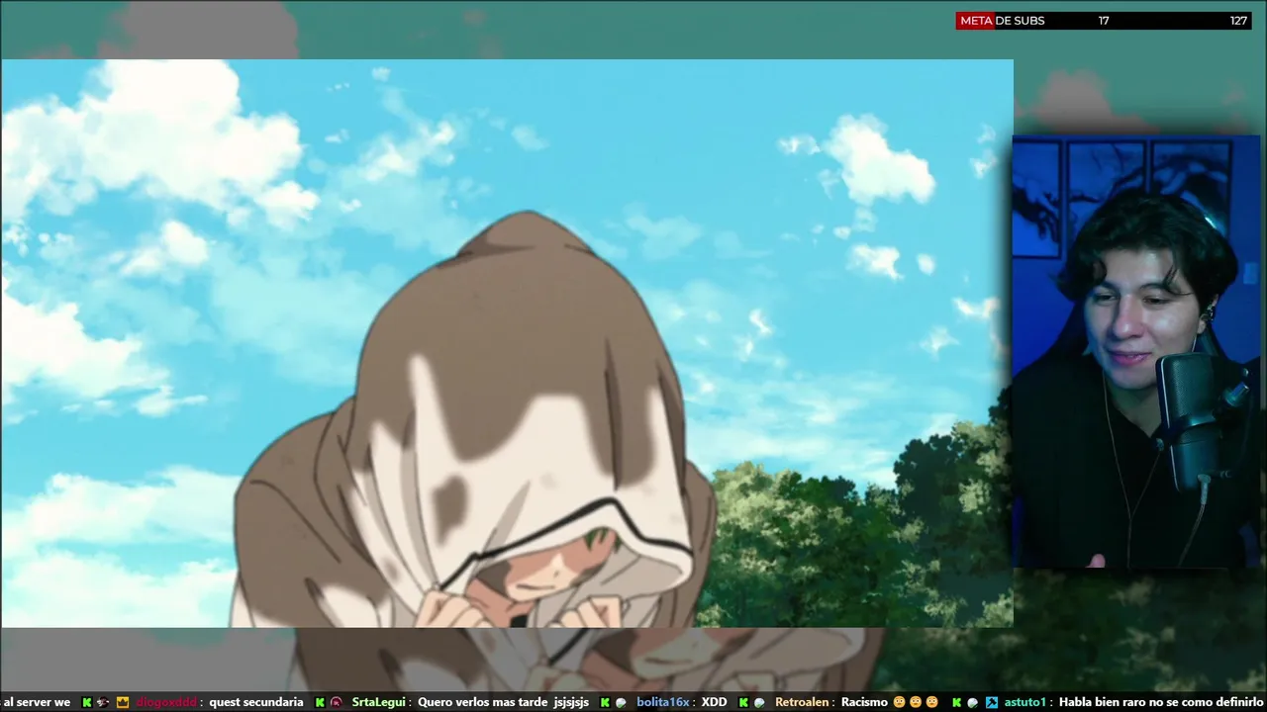Click the username bolita16x in the ticker
This screenshot has height=712, width=1267.
coord(663,702)
